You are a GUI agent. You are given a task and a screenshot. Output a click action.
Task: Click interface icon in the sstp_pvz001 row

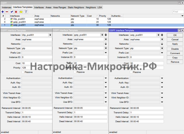pyautogui.click(x=11, y=25)
